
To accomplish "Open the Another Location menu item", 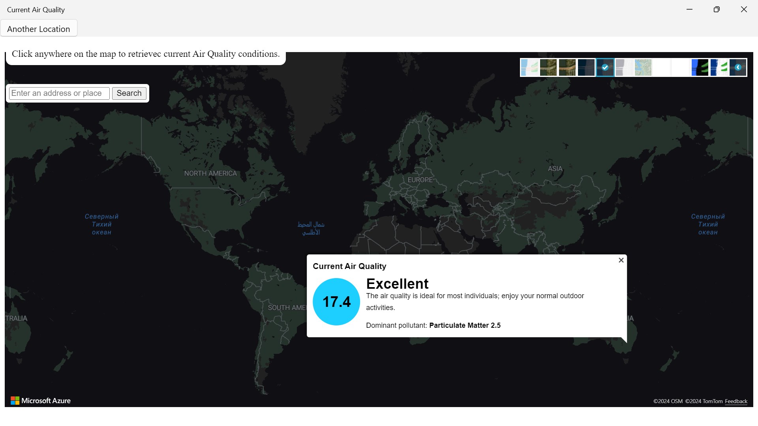I will [39, 29].
